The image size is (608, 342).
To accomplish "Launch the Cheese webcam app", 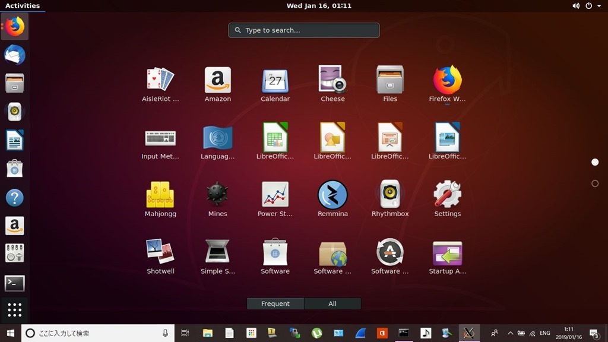I will coord(332,80).
